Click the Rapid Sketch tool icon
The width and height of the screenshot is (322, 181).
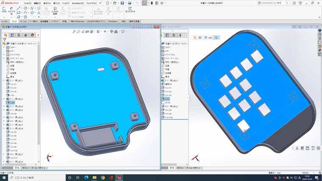pos(130,10)
